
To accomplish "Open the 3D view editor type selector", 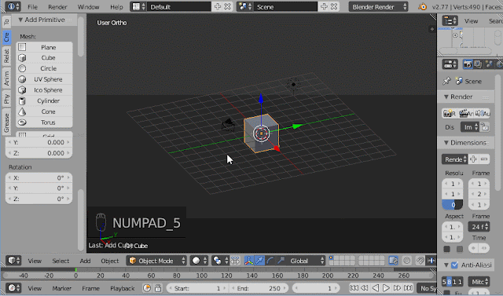I will coord(13,261).
